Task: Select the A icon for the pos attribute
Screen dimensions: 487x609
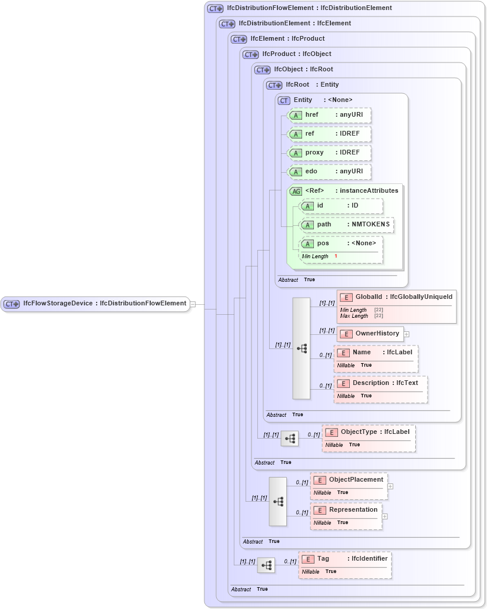Action: [x=307, y=243]
